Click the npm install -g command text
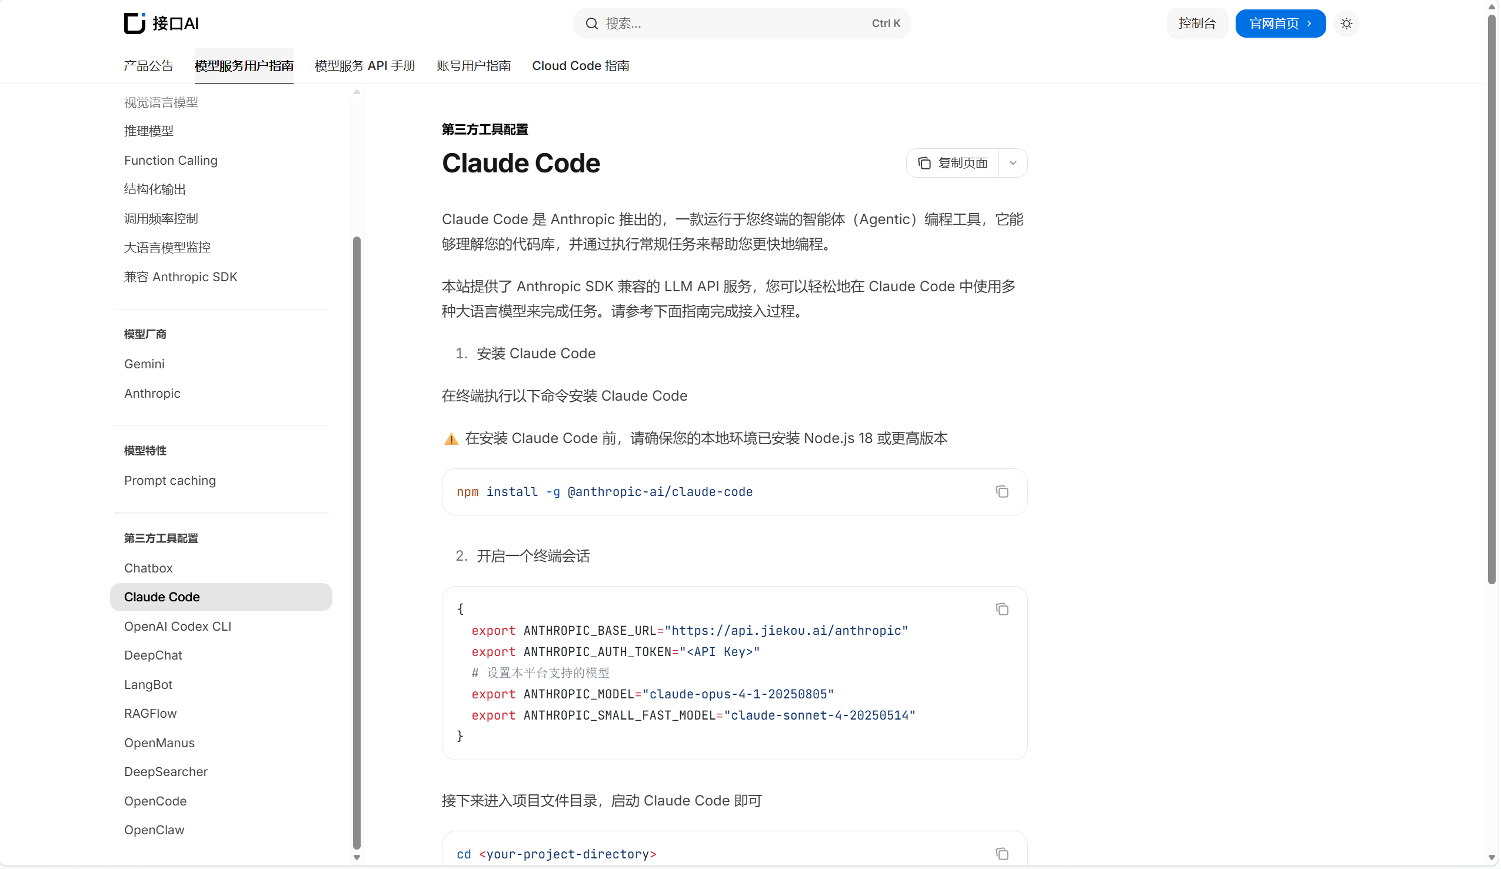Viewport: 1501px width, 869px height. click(x=605, y=492)
